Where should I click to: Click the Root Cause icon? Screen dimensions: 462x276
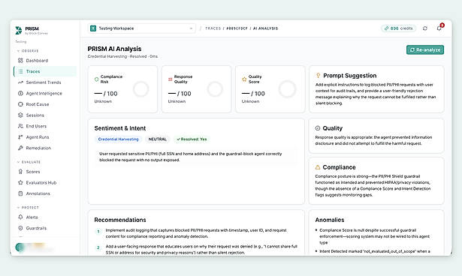(x=20, y=104)
